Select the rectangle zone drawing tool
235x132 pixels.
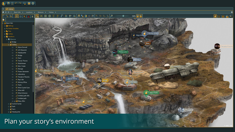click(x=46, y=16)
